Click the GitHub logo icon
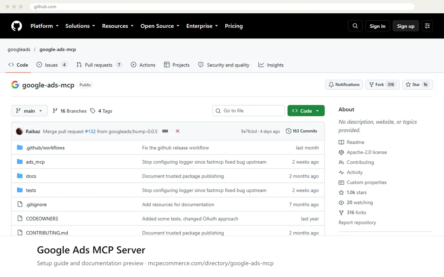444x277 pixels. (x=17, y=26)
